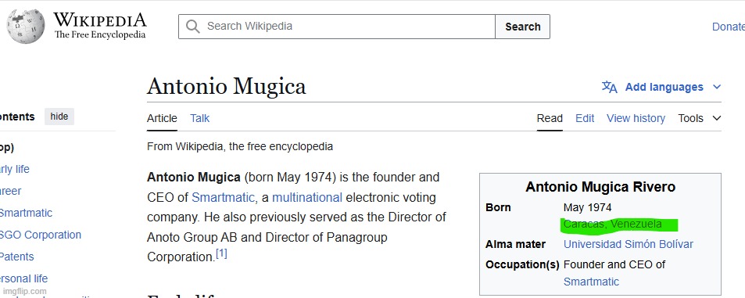Hide the contents sidebar
This screenshot has height=298, width=745.
click(59, 117)
